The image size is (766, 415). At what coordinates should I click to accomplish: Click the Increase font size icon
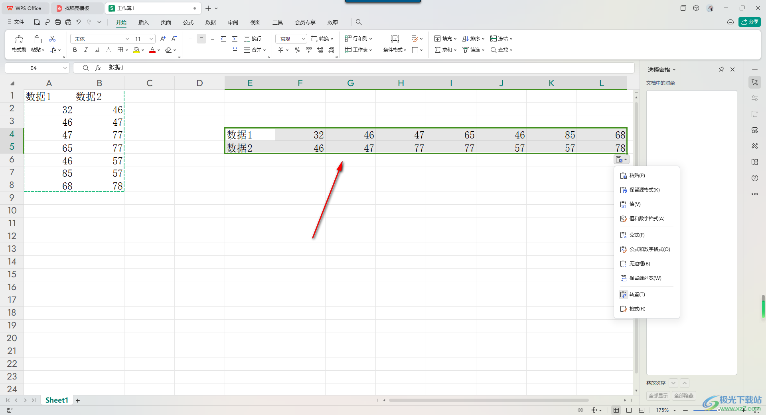(x=163, y=39)
